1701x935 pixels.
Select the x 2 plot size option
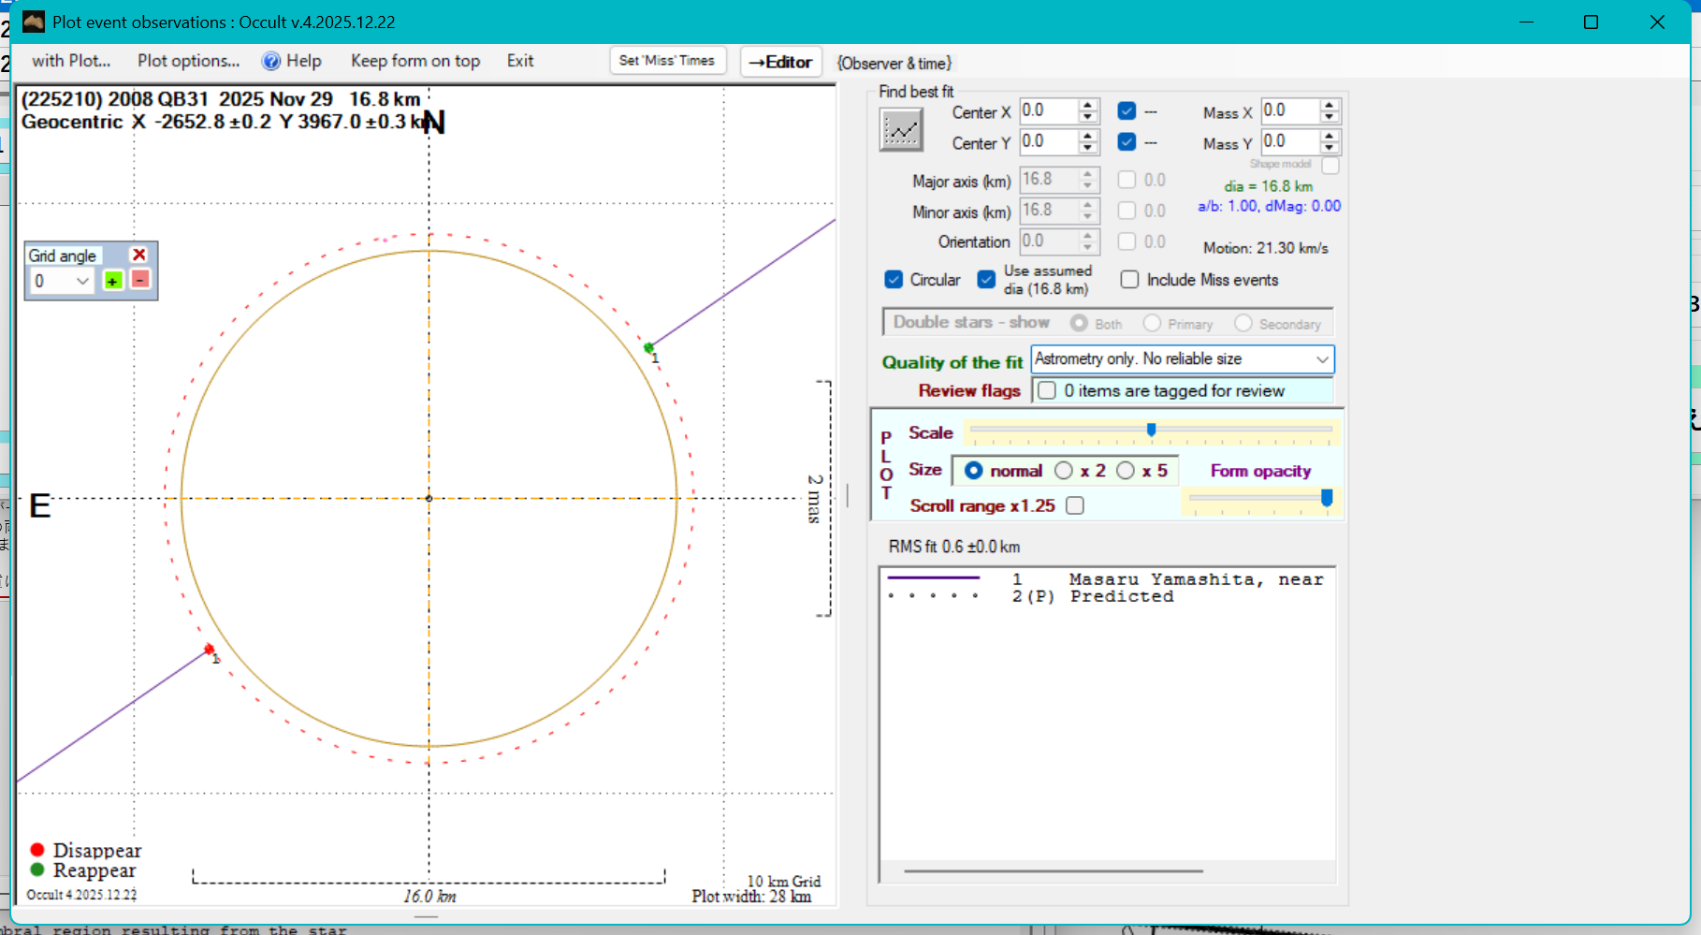[1064, 471]
